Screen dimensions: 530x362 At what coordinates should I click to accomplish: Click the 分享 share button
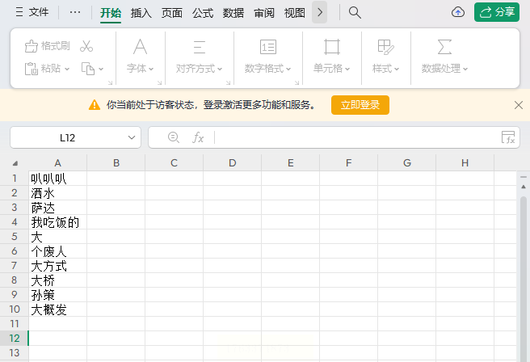[x=497, y=12]
